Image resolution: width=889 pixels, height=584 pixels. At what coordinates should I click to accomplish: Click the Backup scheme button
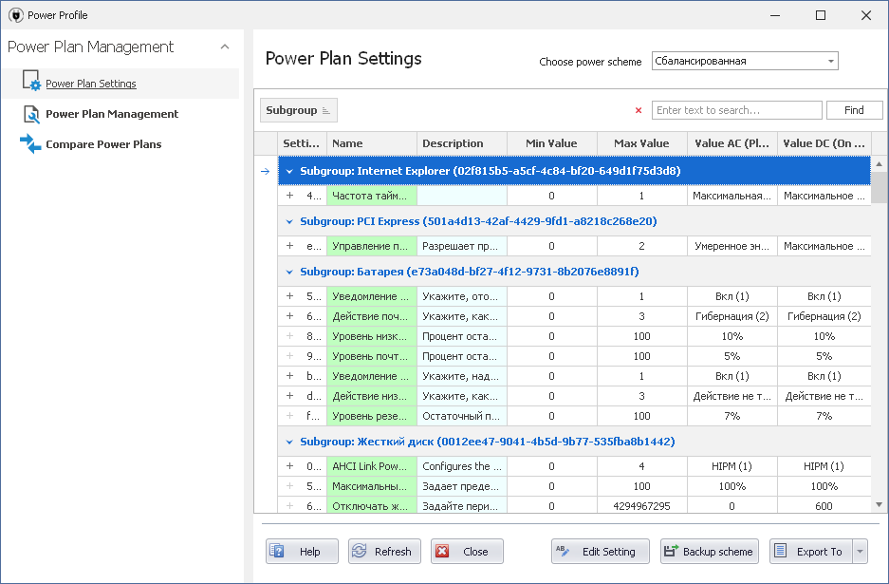click(710, 552)
